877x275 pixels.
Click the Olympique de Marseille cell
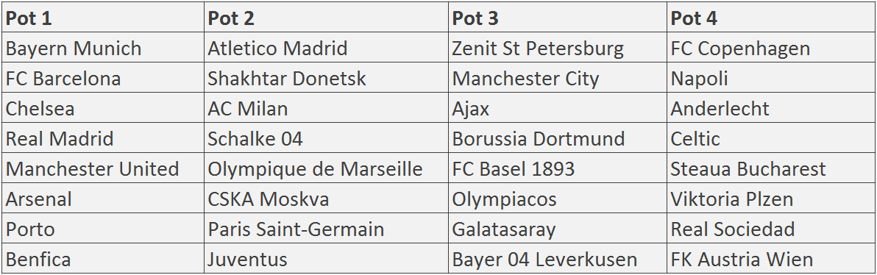[x=326, y=169]
